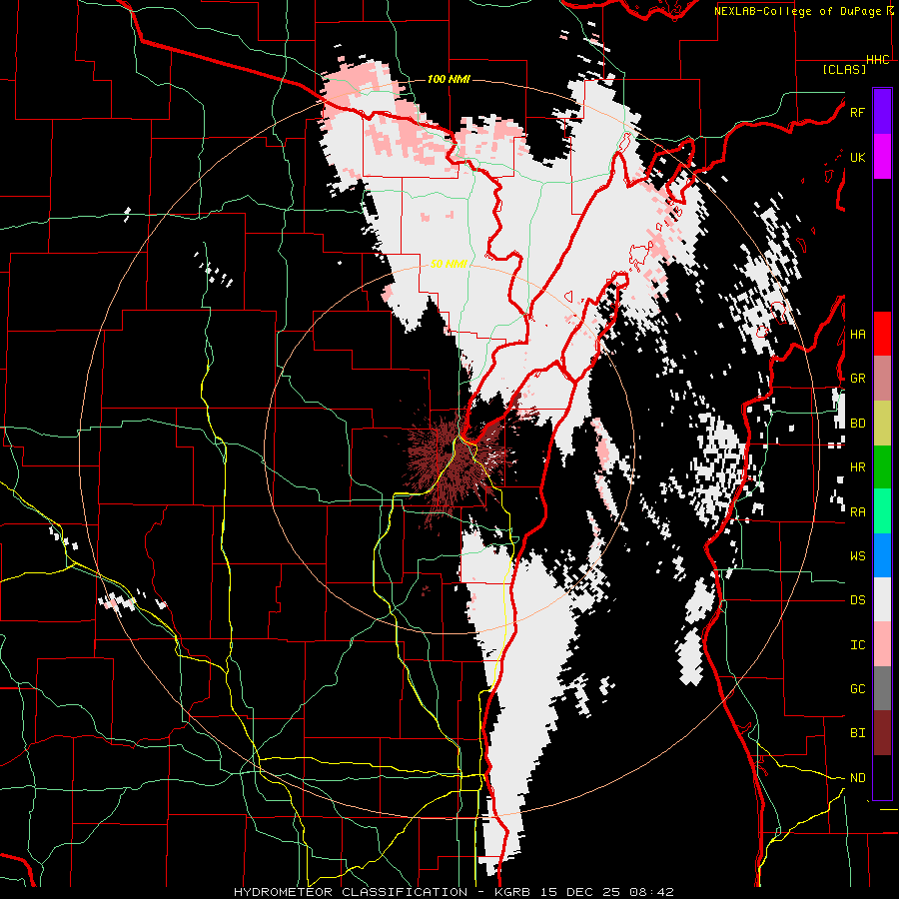Click the HHC product code text
This screenshot has width=899, height=899.
pyautogui.click(x=878, y=60)
